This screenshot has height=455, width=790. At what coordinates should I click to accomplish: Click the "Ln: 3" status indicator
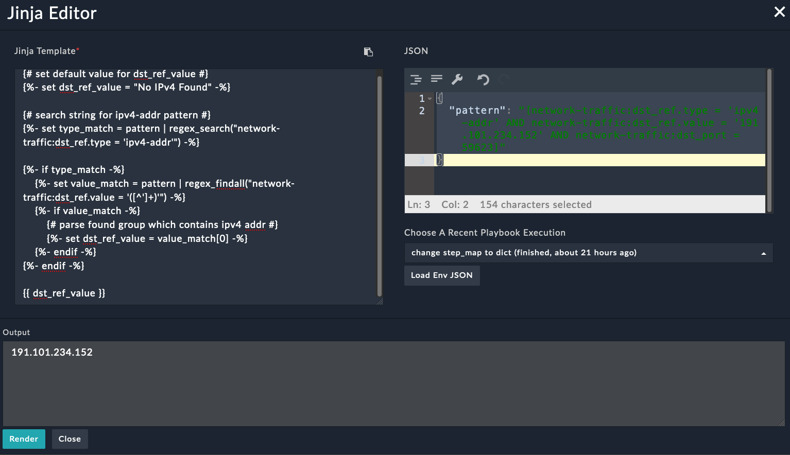click(x=419, y=205)
